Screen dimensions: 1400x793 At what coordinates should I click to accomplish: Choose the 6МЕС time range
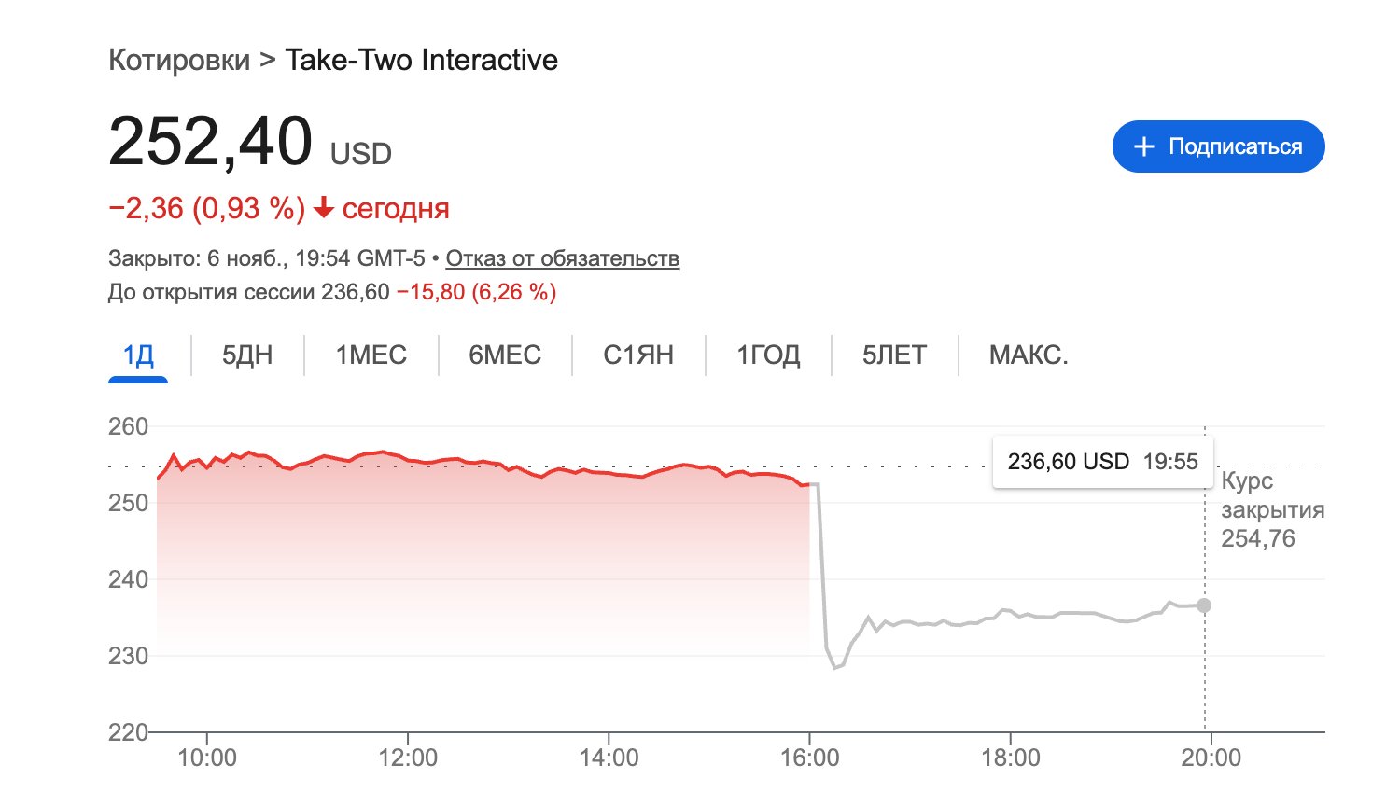505,355
